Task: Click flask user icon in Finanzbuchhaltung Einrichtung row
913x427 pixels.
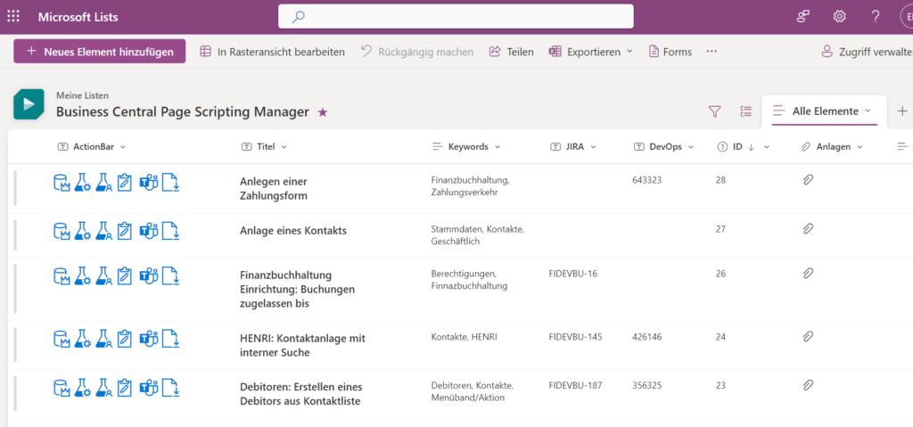Action: point(104,275)
